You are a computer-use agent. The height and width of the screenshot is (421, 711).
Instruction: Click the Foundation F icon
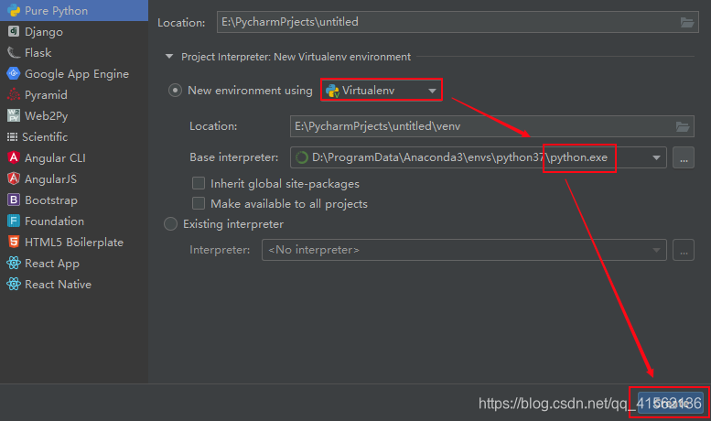[14, 221]
